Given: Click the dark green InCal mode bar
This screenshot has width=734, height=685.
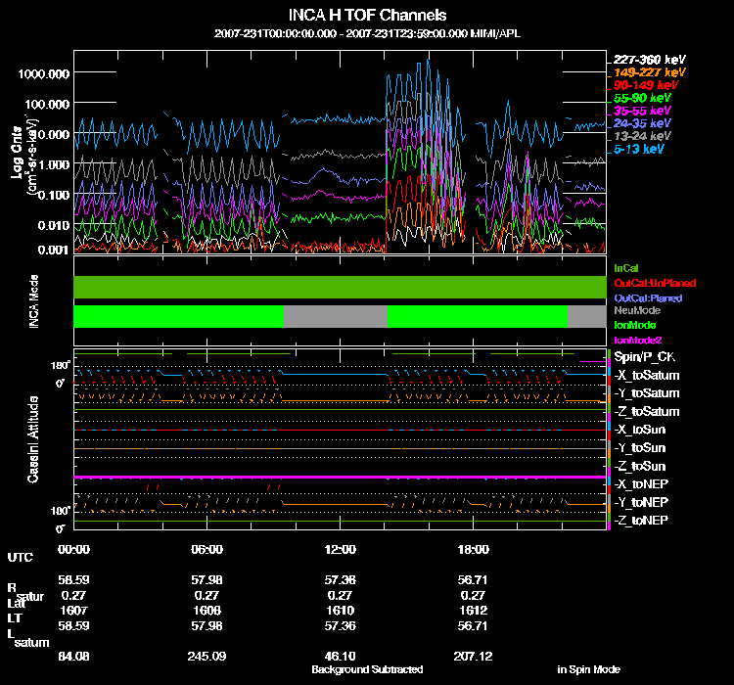Looking at the screenshot, I should 341,287.
